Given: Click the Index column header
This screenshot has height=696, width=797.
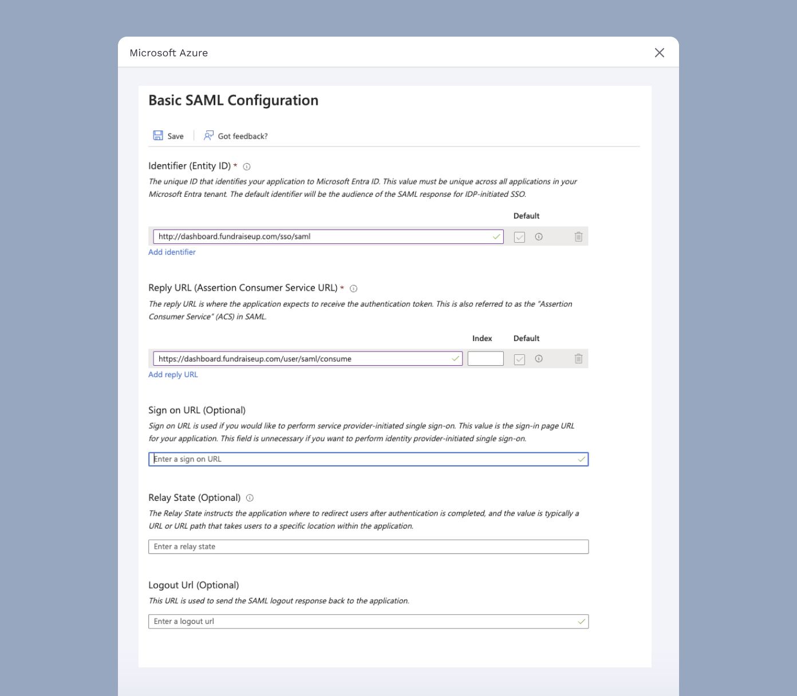Looking at the screenshot, I should coord(482,338).
